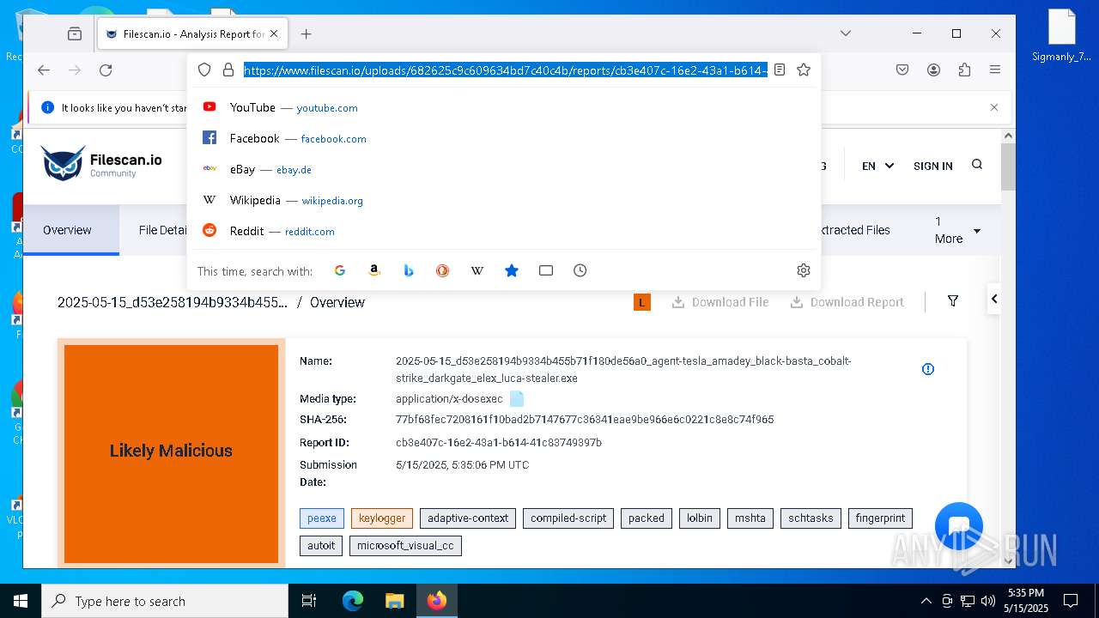The height and width of the screenshot is (618, 1099).
Task: Click the filter funnel icon
Action: (953, 301)
